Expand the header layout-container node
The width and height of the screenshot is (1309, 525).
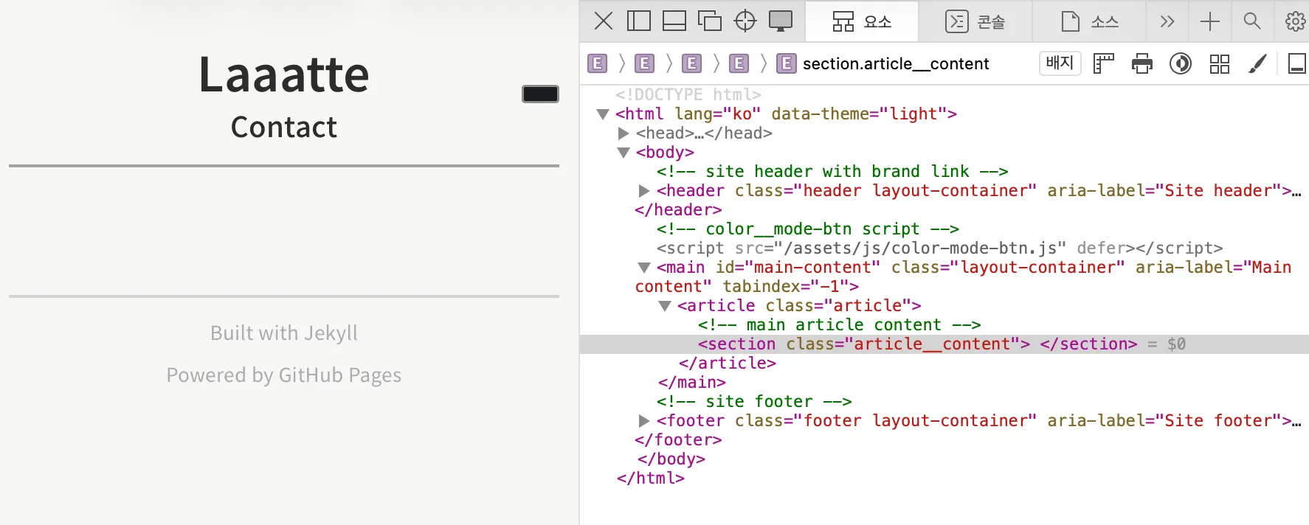(x=644, y=191)
